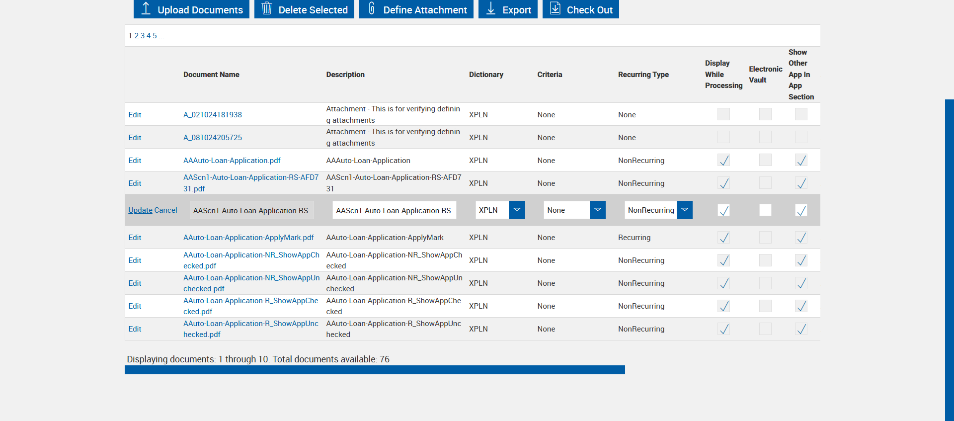Screen dimensions: 954x421
Task: Click the Upload Documents arrow icon
Action: (146, 8)
